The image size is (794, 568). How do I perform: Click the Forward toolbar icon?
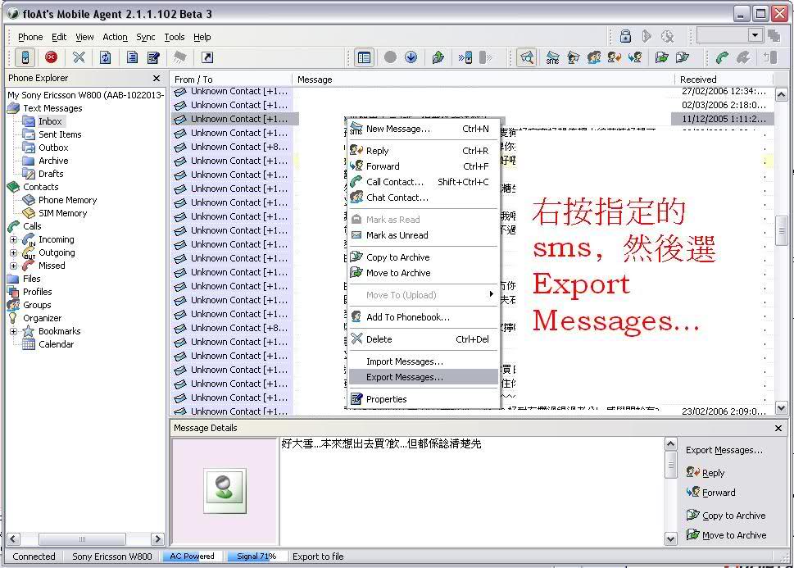pyautogui.click(x=635, y=57)
